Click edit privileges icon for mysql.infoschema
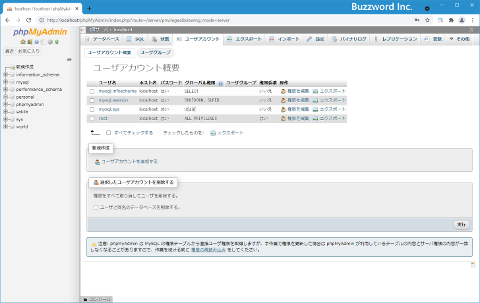The width and height of the screenshot is (480, 303). [x=284, y=91]
